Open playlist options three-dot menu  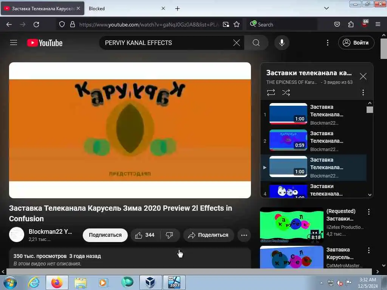click(x=363, y=93)
